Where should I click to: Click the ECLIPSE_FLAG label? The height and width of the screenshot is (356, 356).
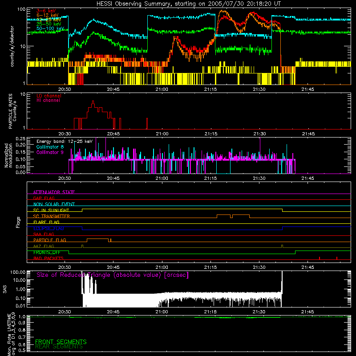[49, 228]
